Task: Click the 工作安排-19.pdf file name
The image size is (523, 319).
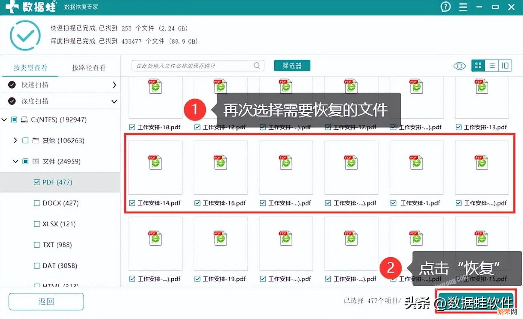Action: pos(224,279)
